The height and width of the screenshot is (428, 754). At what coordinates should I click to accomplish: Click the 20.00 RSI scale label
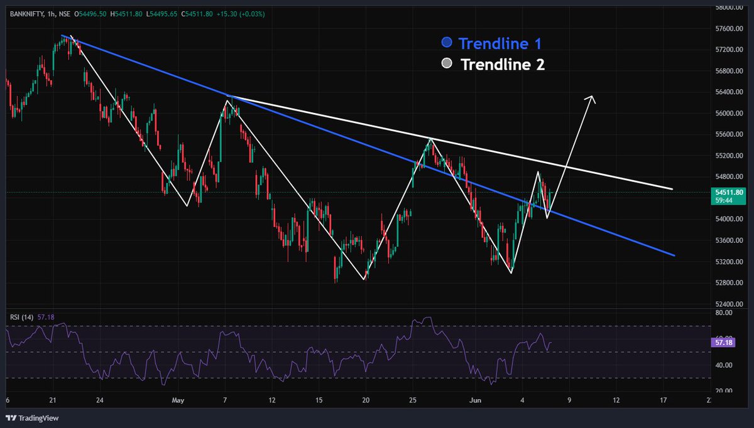(x=724, y=390)
